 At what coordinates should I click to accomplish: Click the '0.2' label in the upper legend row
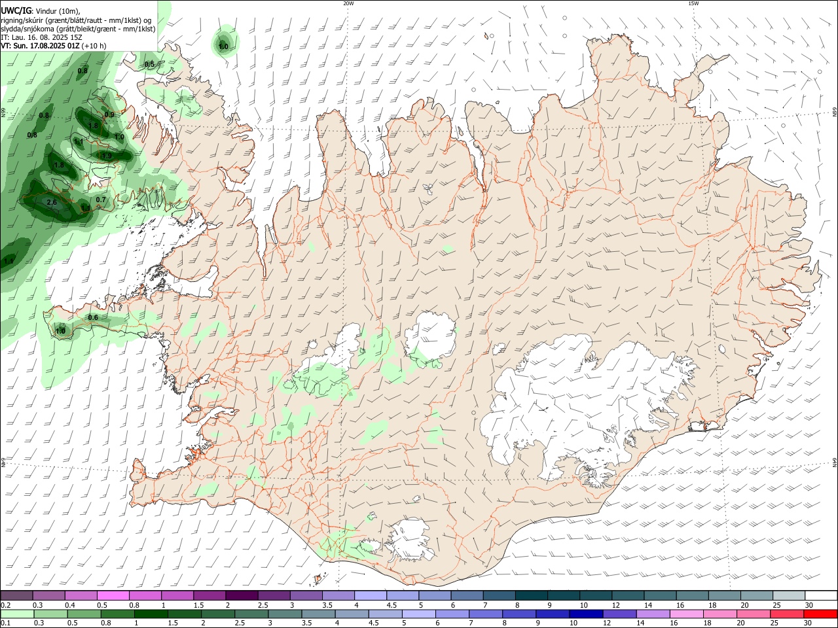5,605
